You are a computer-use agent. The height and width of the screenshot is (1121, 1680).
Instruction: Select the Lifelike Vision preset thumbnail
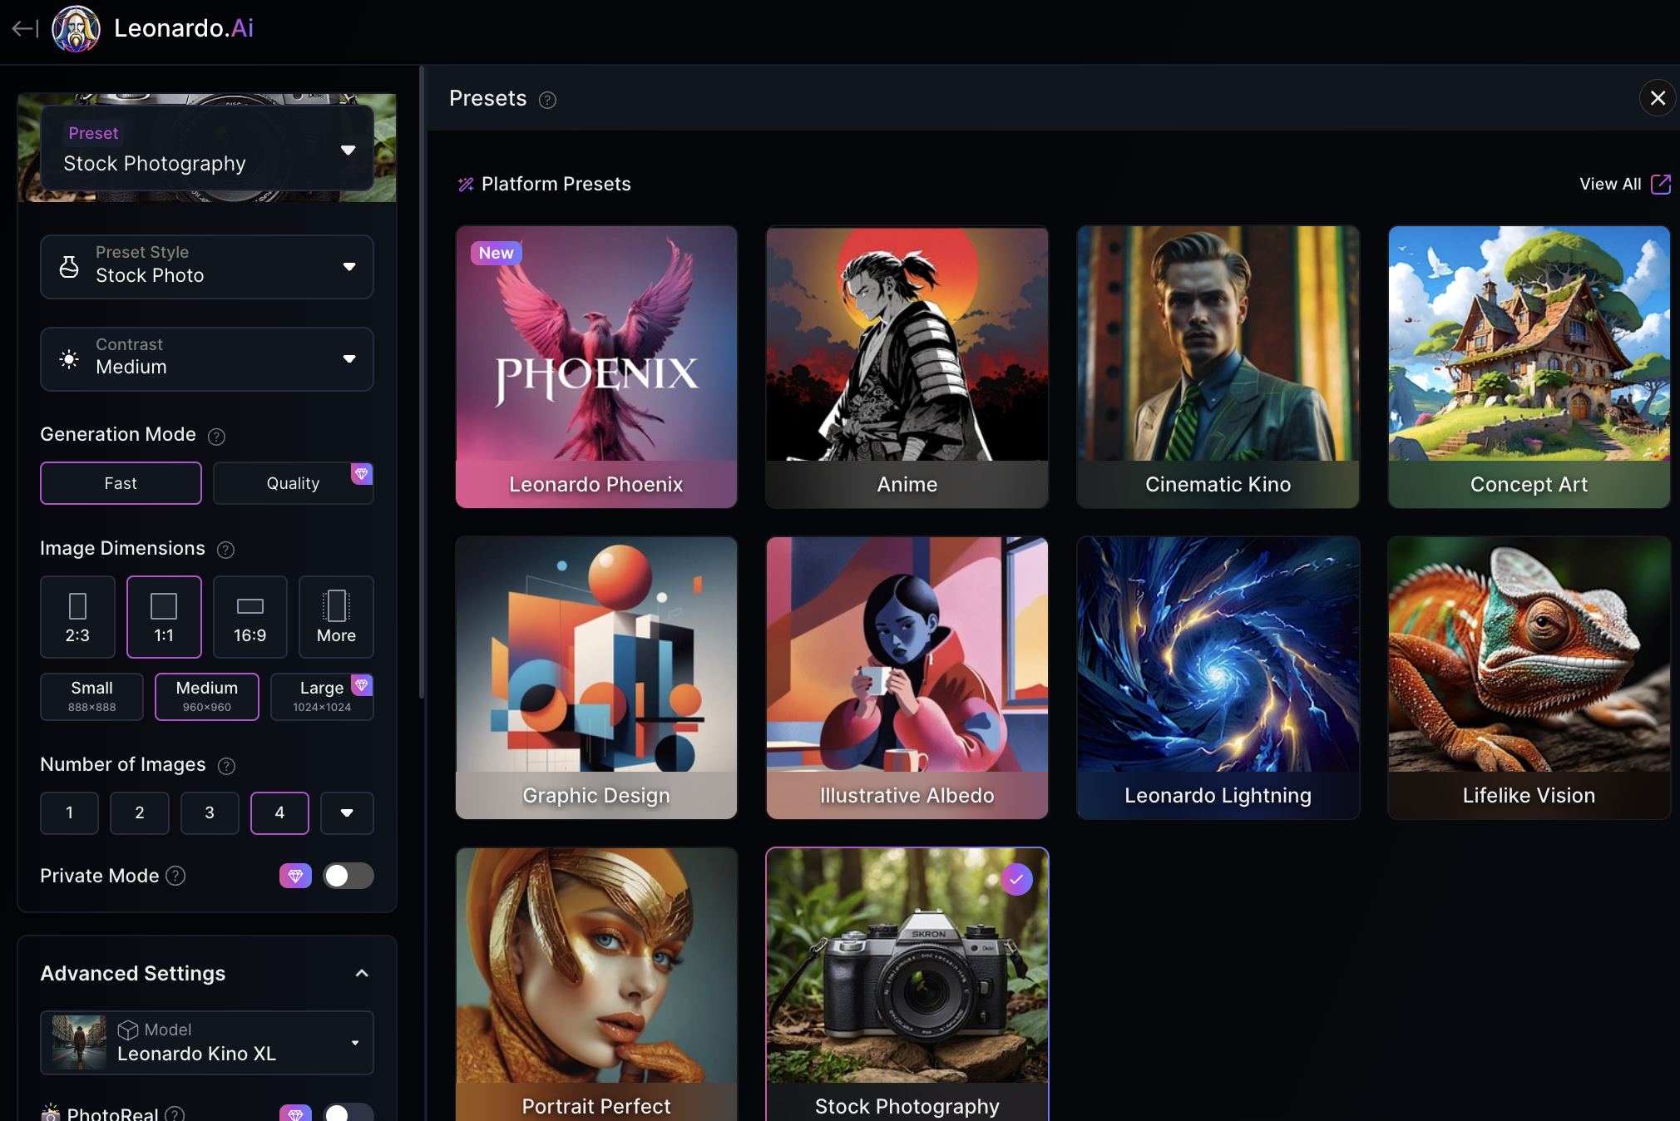click(x=1529, y=677)
